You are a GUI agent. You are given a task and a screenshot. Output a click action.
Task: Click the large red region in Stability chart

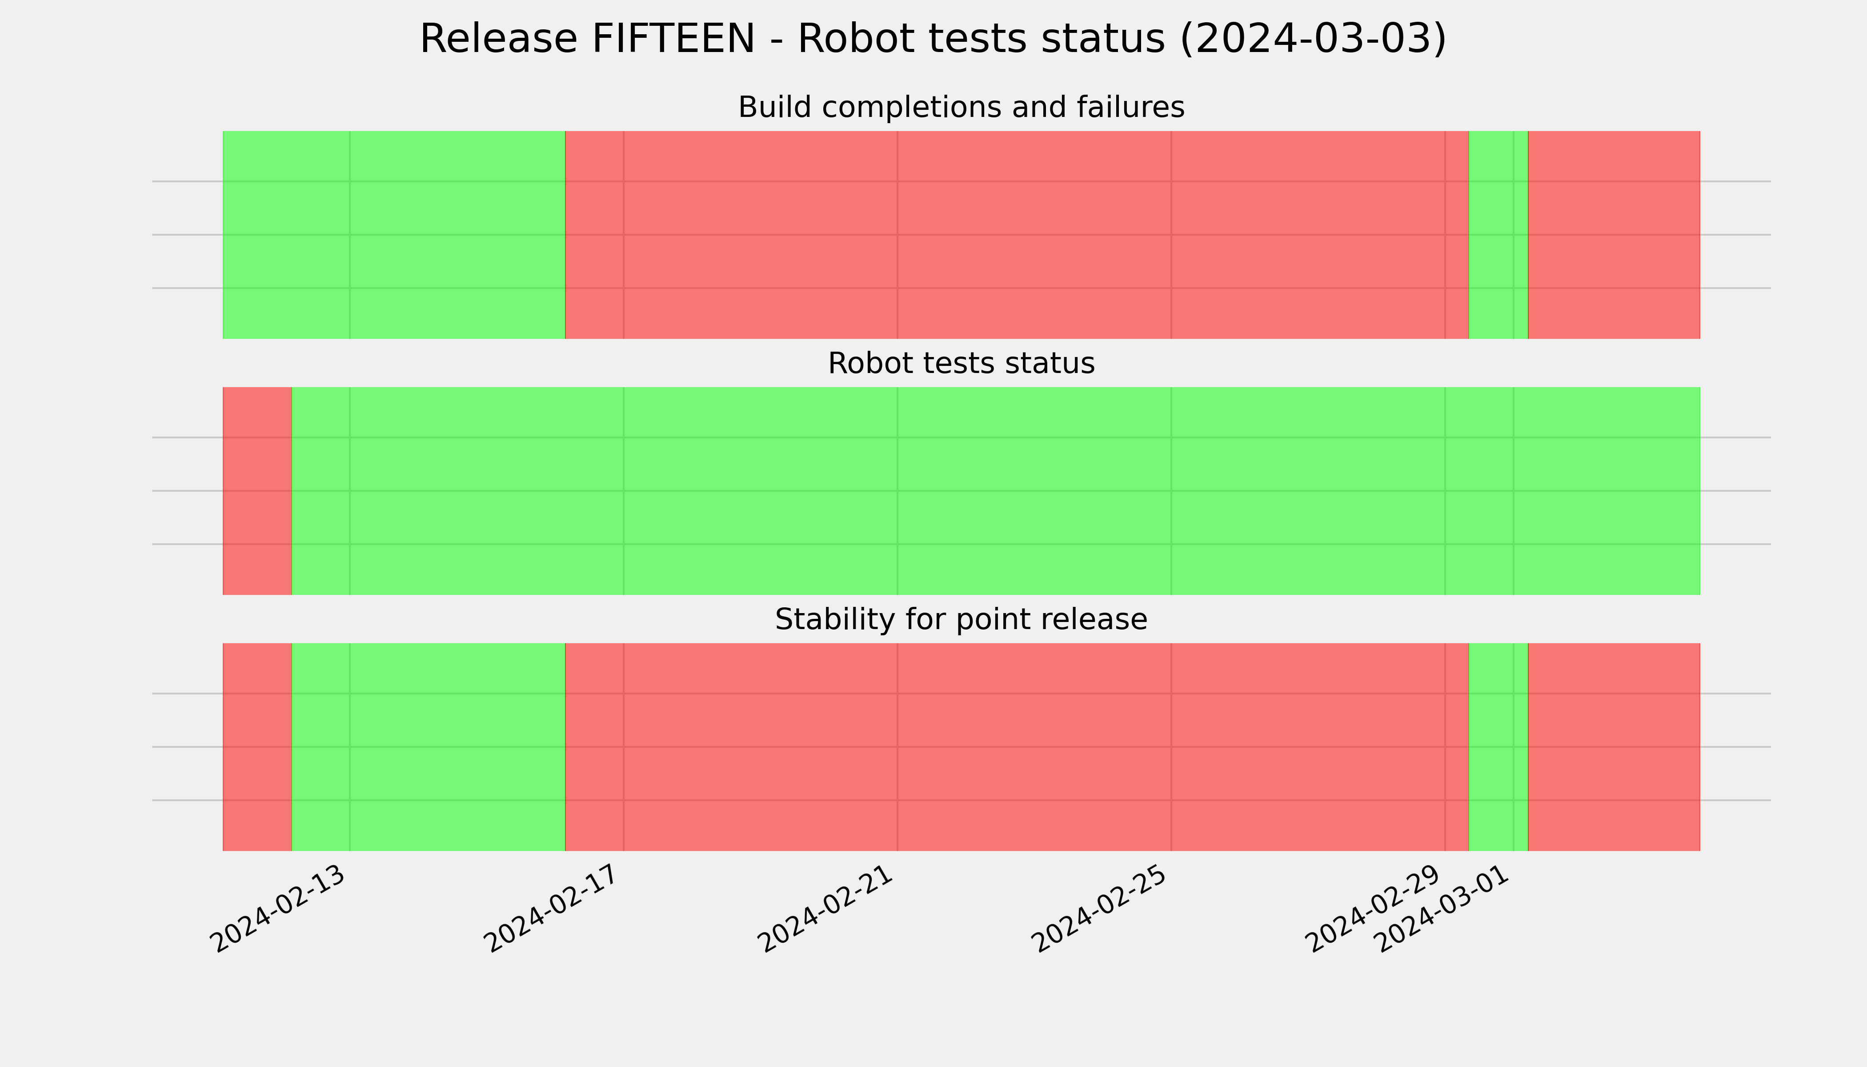[x=1017, y=747]
